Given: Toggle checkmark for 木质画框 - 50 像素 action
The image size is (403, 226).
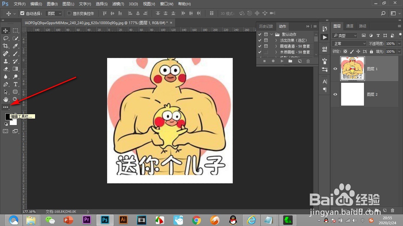Looking at the screenshot, I should (260, 52).
